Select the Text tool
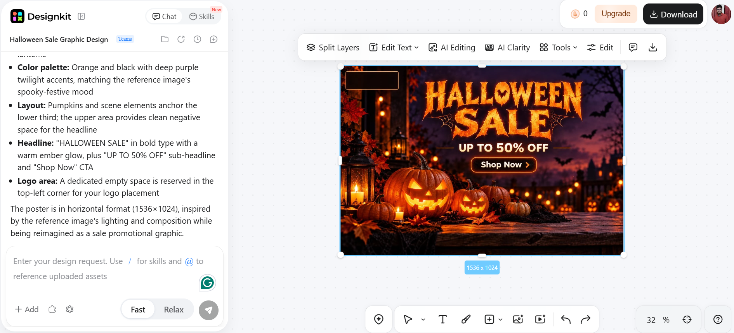 tap(442, 319)
